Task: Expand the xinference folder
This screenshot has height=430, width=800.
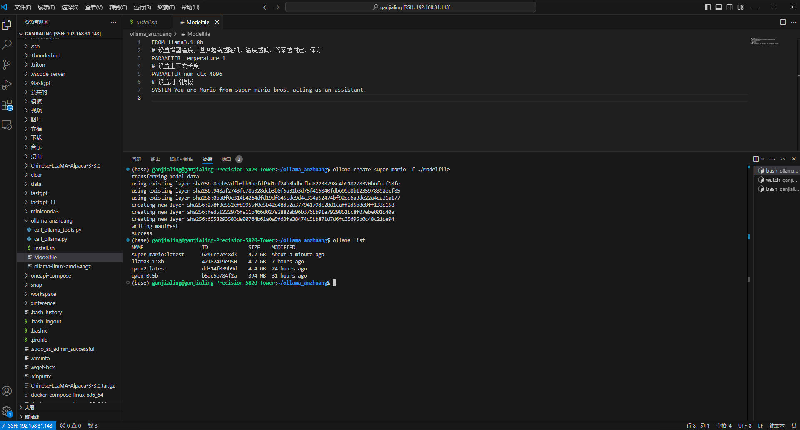Action: coord(70,303)
